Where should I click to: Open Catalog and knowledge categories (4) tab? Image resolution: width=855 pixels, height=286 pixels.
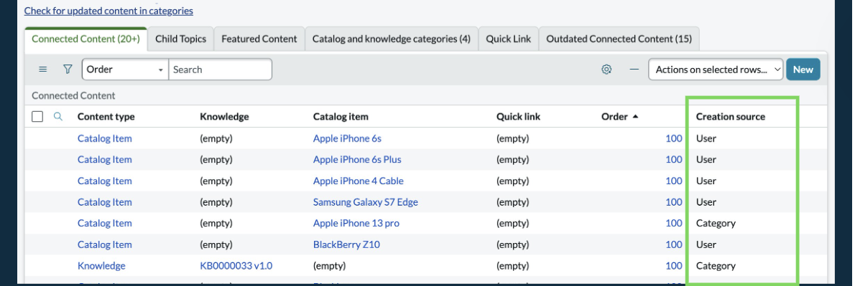(x=391, y=39)
